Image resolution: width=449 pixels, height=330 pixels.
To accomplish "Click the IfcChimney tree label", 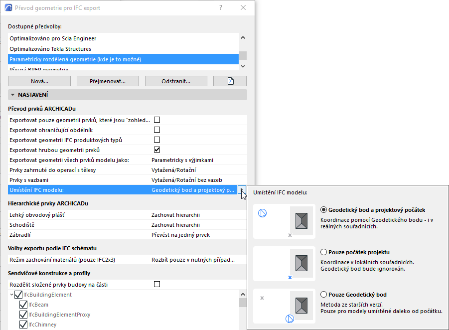I will point(42,325).
